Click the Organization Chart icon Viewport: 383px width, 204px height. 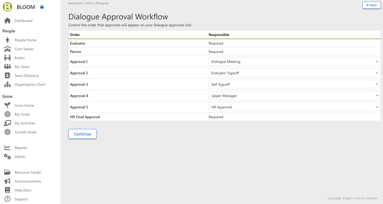pyautogui.click(x=7, y=84)
